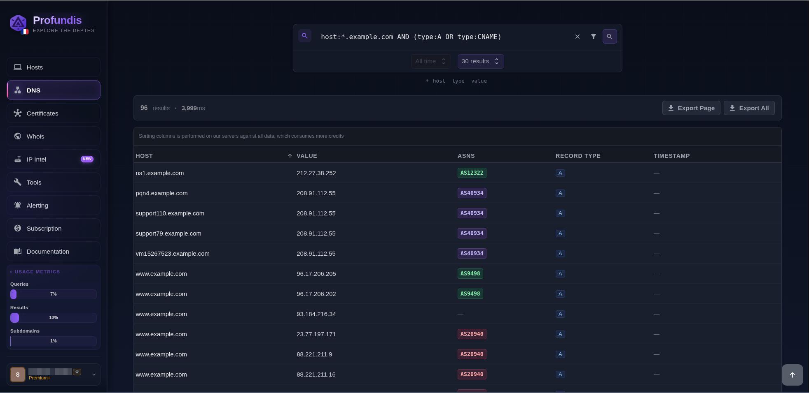
Task: Open search filters via the funnel icon
Action: point(593,37)
